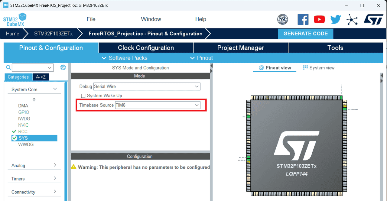Switch to the Clock Configuration tab
387x201 pixels.
coord(146,48)
